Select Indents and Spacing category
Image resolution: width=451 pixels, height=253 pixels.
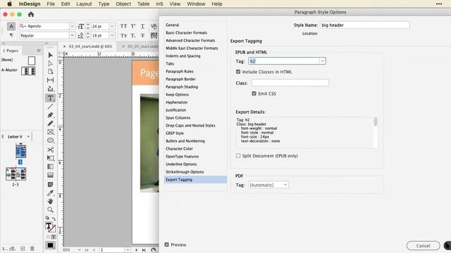click(x=183, y=56)
